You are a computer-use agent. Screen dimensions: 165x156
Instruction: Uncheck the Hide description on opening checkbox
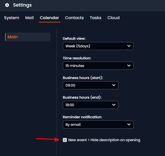[x=65, y=140]
